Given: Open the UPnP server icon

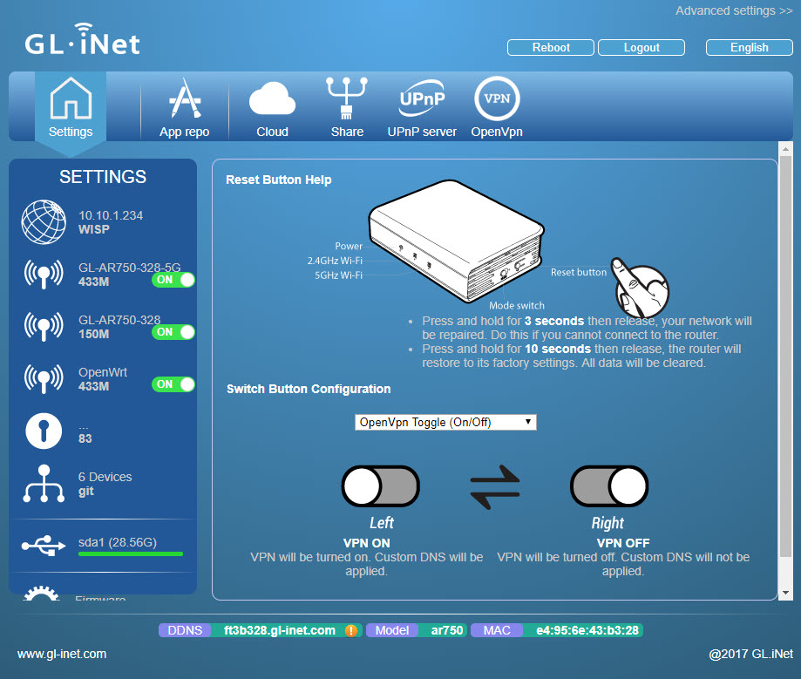Looking at the screenshot, I should [x=422, y=98].
